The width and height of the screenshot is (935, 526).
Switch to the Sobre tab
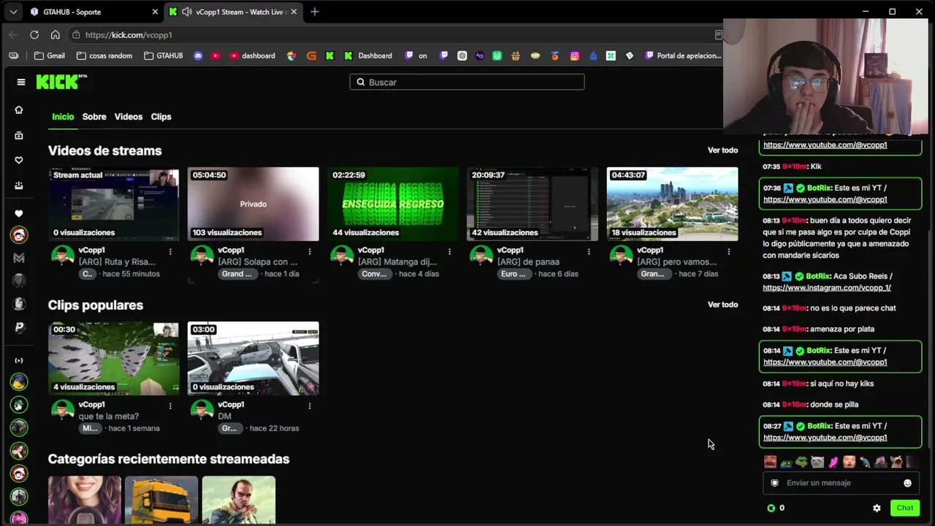tap(94, 117)
